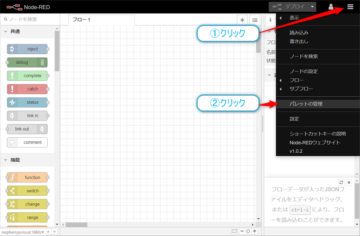Open 設定 from the menu
This screenshot has height=236, width=360.
[x=318, y=119]
